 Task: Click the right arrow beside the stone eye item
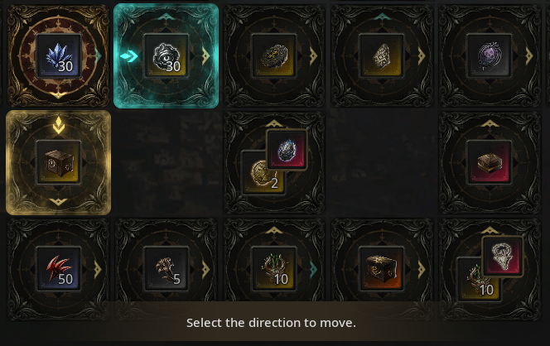pyautogui.click(x=206, y=55)
